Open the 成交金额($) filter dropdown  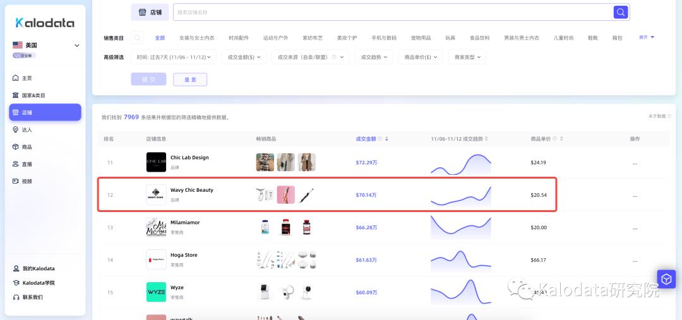(244, 57)
